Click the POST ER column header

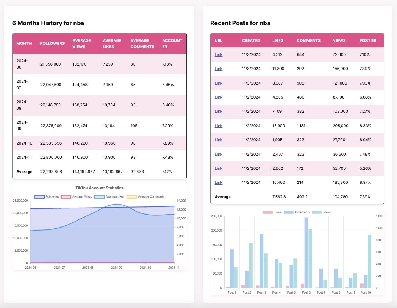[x=368, y=40]
